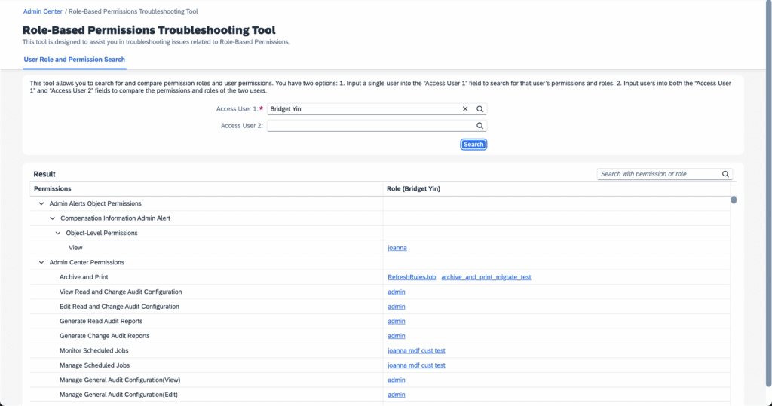Open the joanna role link for View
Viewport: 772px width, 406px height.
click(397, 248)
